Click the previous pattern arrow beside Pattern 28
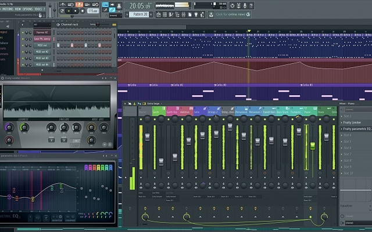Viewport: 372px width, 232px height. coord(127,14)
